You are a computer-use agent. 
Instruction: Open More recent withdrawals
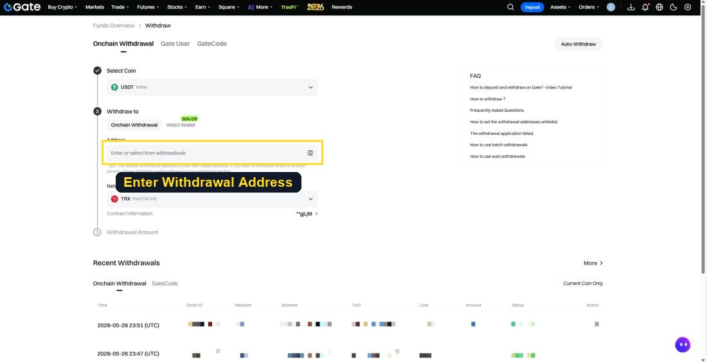coord(593,263)
